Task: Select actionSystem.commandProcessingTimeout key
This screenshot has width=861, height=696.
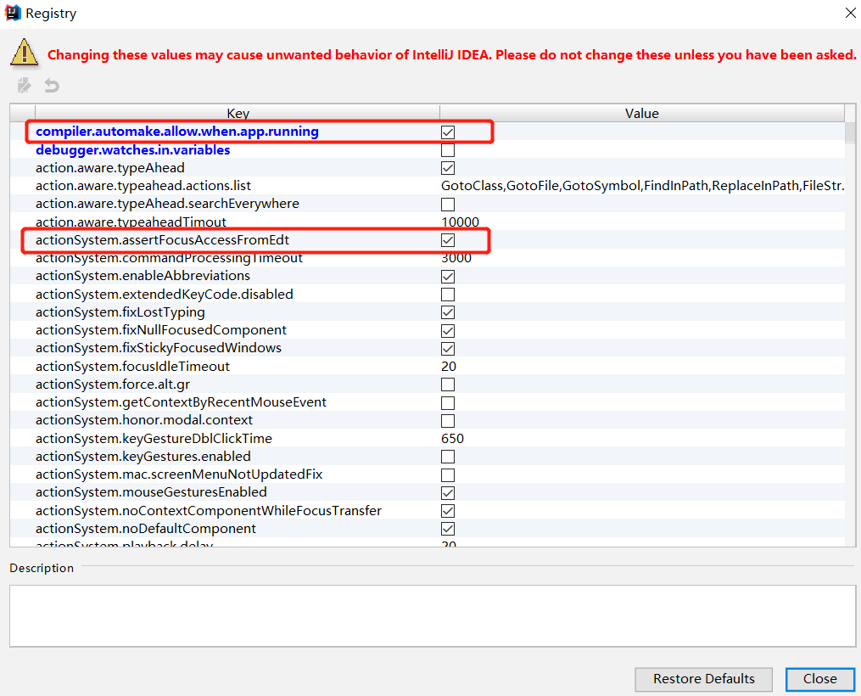Action: [169, 258]
